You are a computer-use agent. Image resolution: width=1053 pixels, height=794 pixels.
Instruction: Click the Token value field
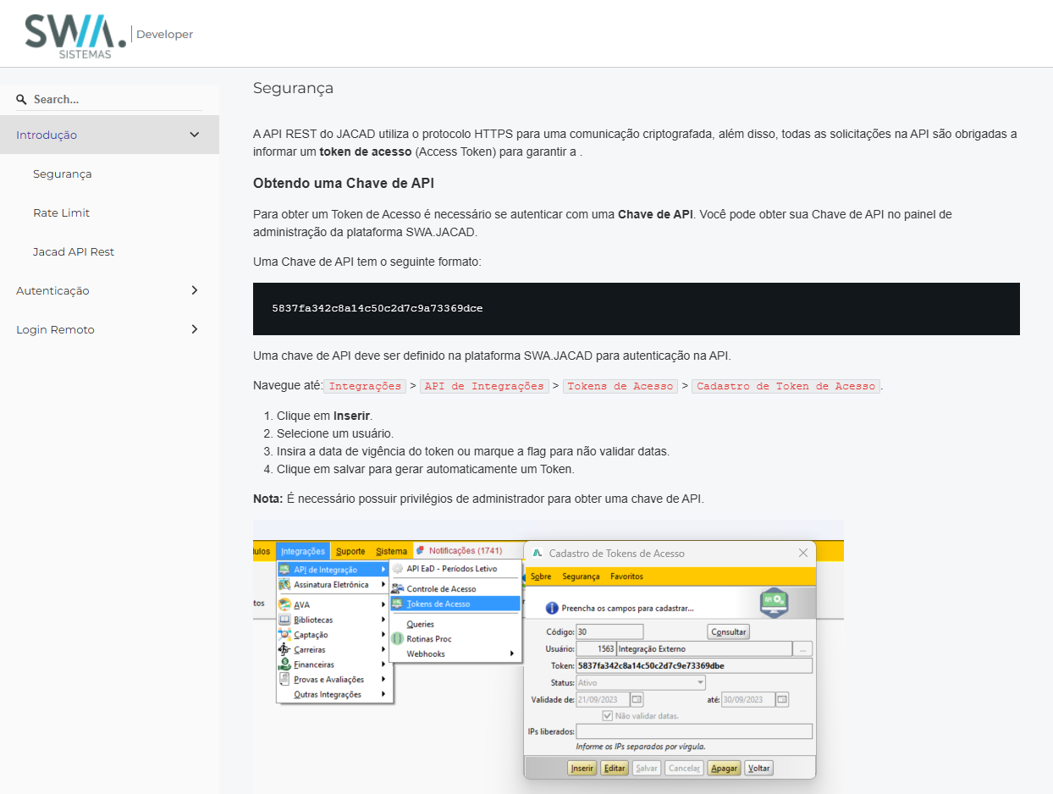pyautogui.click(x=694, y=665)
